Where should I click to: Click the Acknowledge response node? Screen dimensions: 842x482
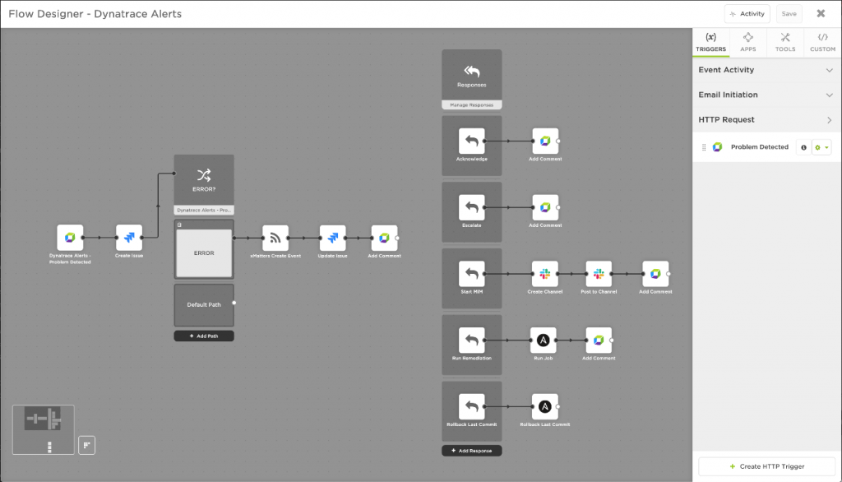471,141
